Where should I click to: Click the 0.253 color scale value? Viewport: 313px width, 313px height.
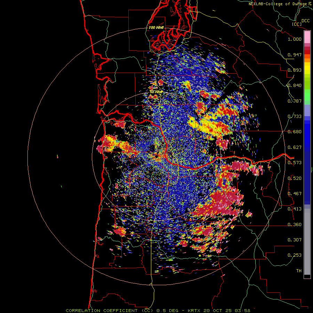click(x=295, y=255)
